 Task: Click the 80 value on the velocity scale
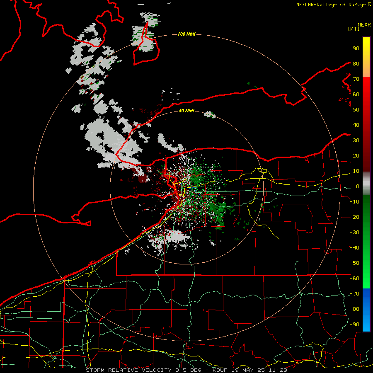click(356, 64)
